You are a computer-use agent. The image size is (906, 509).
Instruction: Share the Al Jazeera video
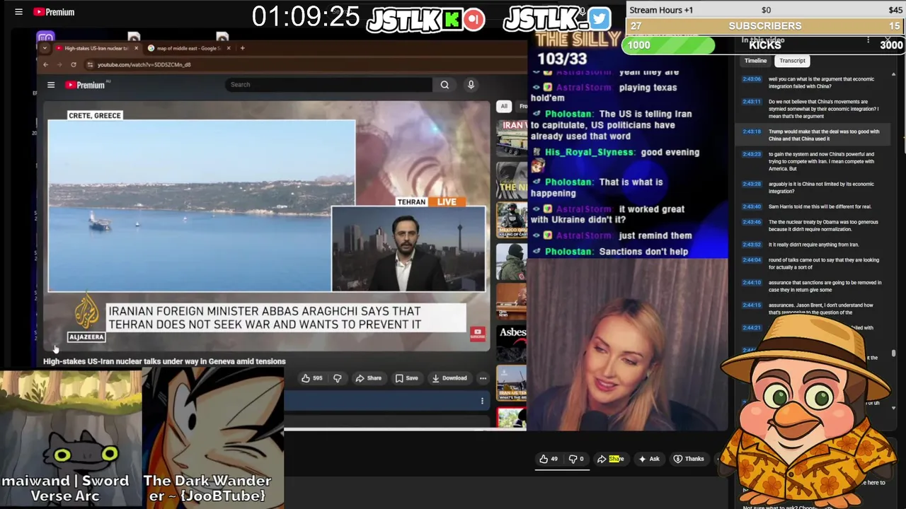pyautogui.click(x=369, y=378)
